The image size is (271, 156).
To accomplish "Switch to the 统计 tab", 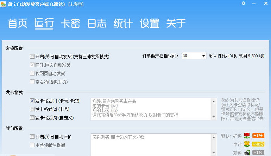I will coord(123,23).
